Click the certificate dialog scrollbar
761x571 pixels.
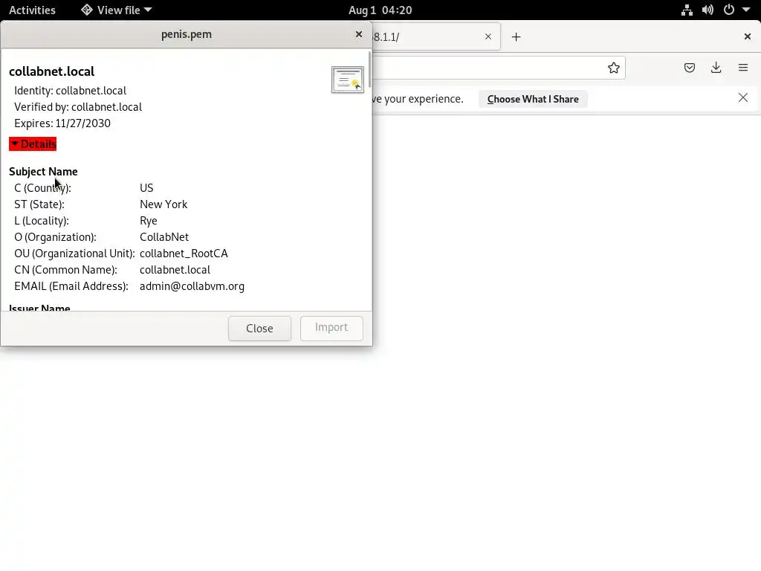(370, 69)
